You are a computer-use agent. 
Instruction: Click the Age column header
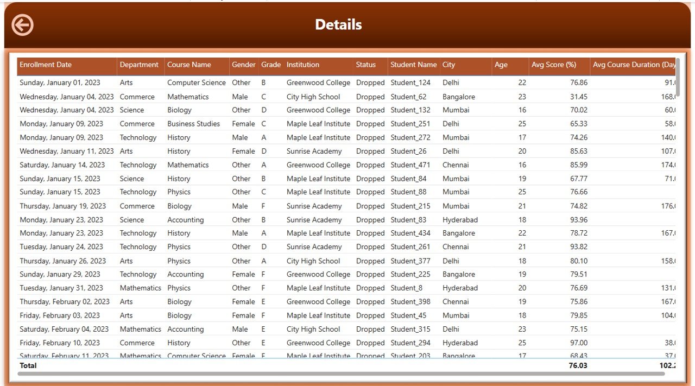point(510,65)
